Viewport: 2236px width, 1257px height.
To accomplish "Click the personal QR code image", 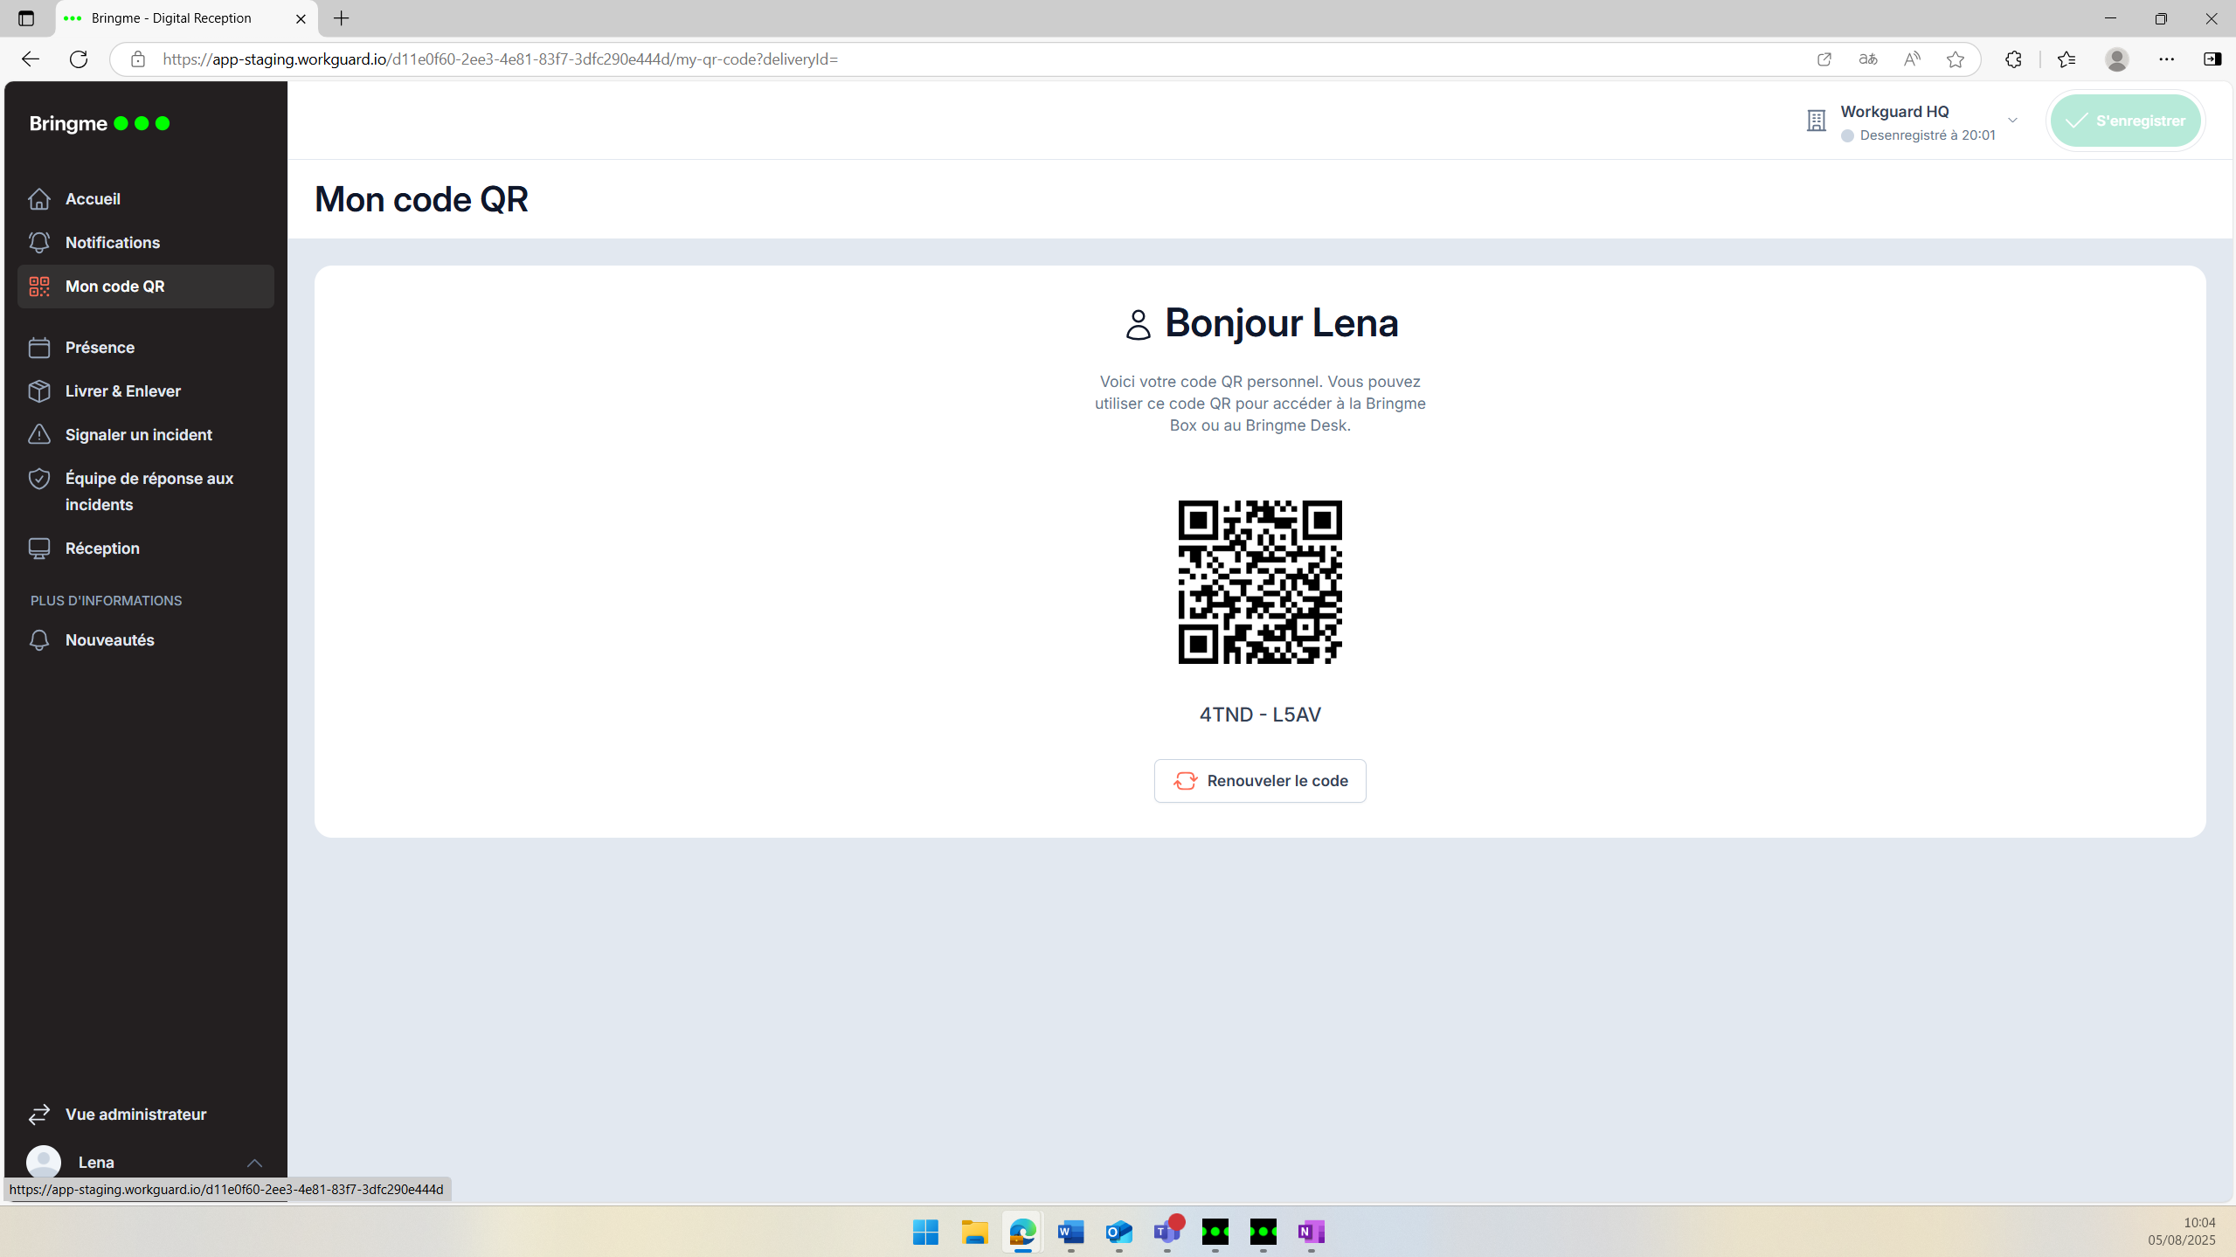I will point(1259,582).
